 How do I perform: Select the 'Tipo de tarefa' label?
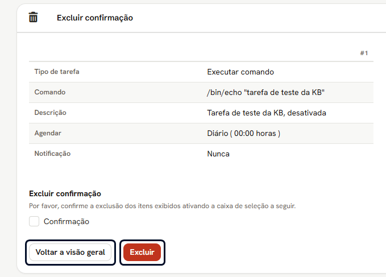coord(57,72)
